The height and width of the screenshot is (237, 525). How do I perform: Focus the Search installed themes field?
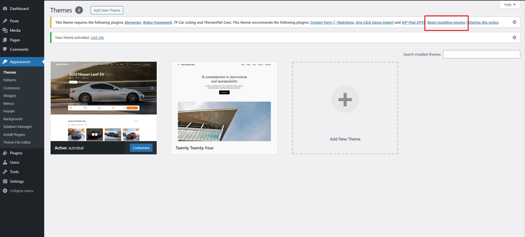point(481,54)
